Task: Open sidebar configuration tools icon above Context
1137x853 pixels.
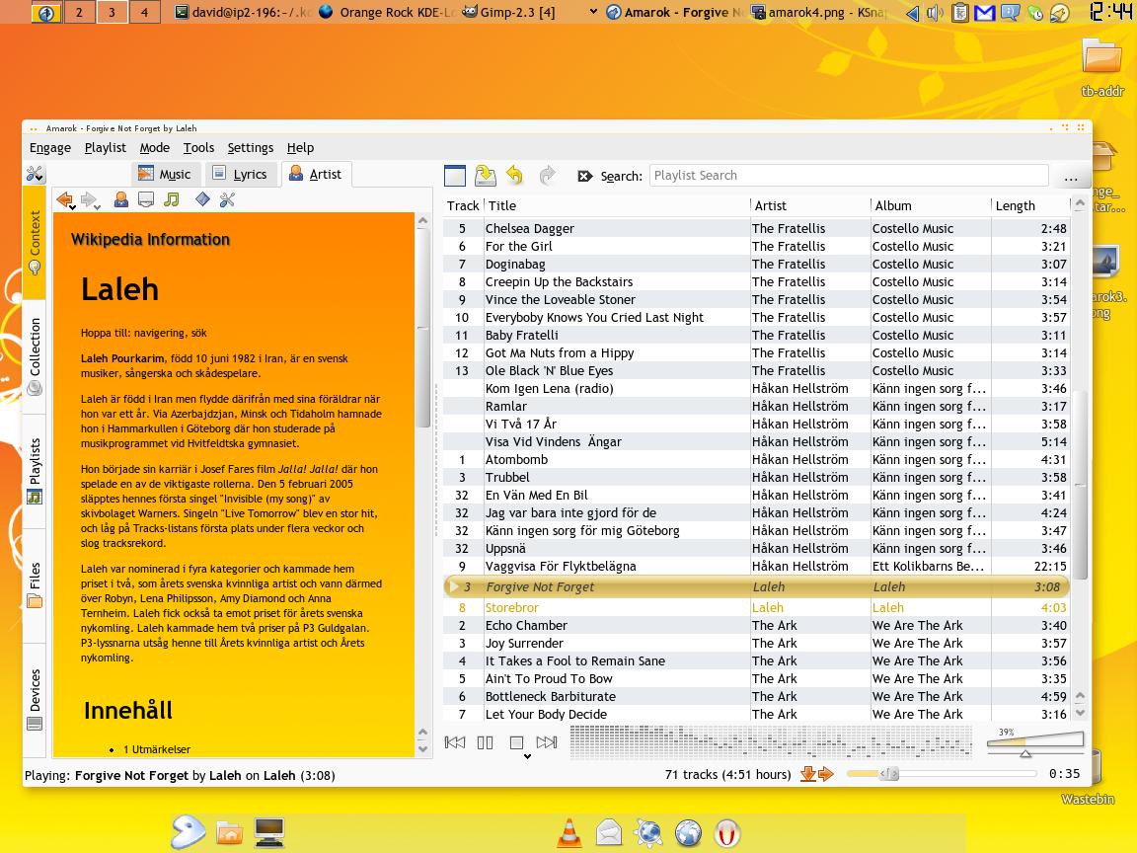Action: point(35,174)
